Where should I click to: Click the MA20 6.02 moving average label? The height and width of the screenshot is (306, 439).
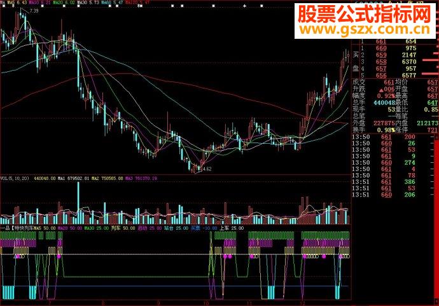click(64, 3)
